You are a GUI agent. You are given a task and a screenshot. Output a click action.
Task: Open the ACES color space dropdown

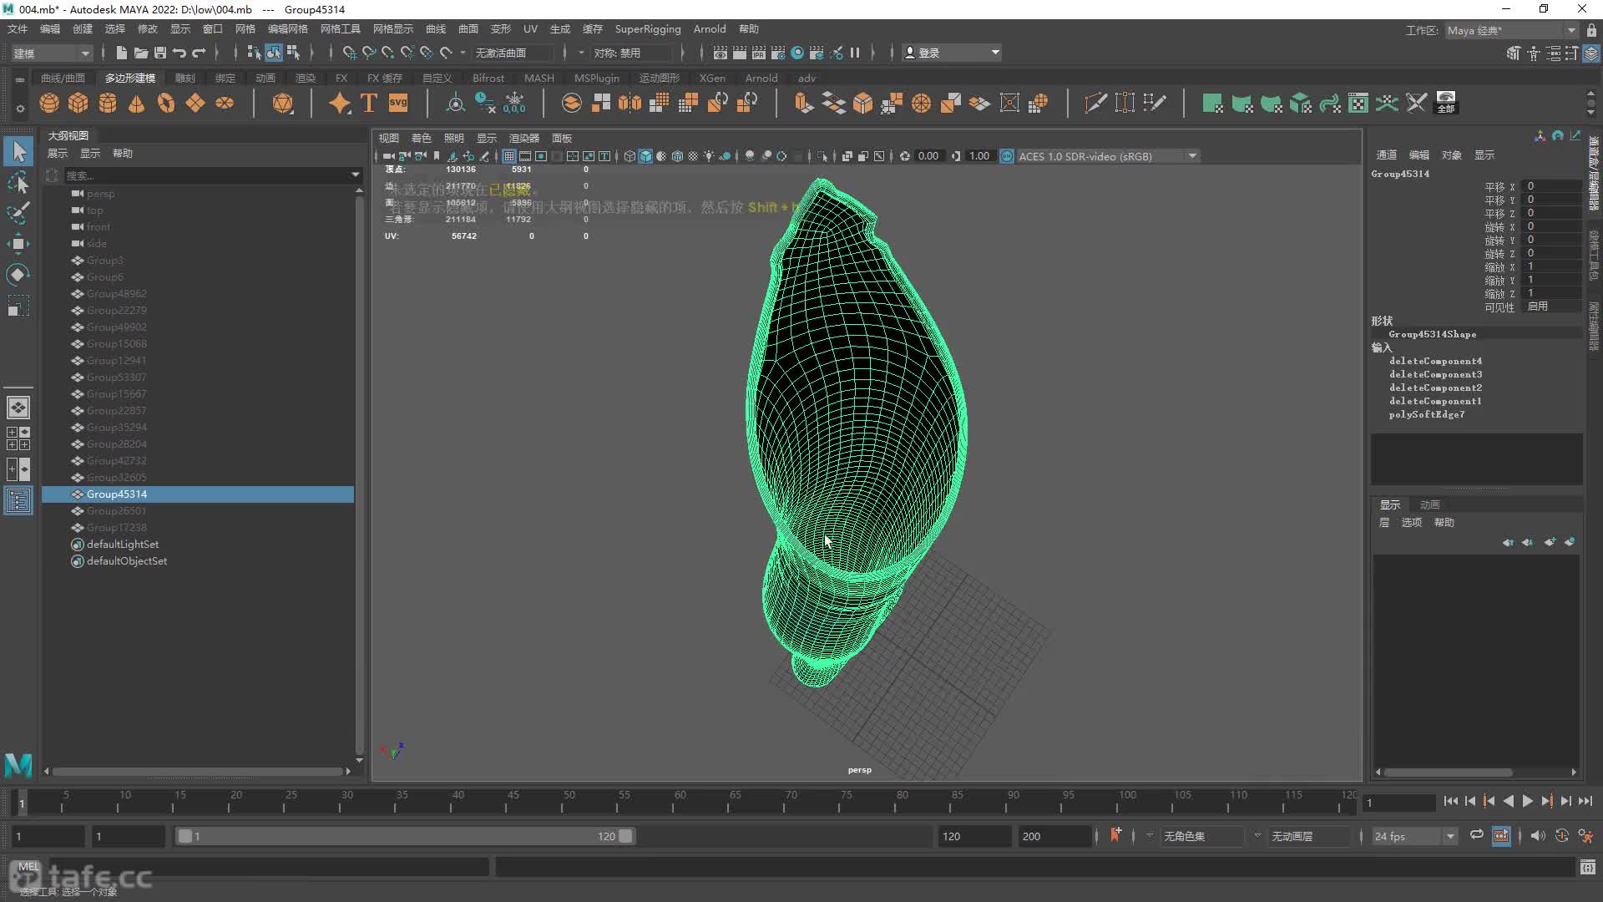point(1192,156)
